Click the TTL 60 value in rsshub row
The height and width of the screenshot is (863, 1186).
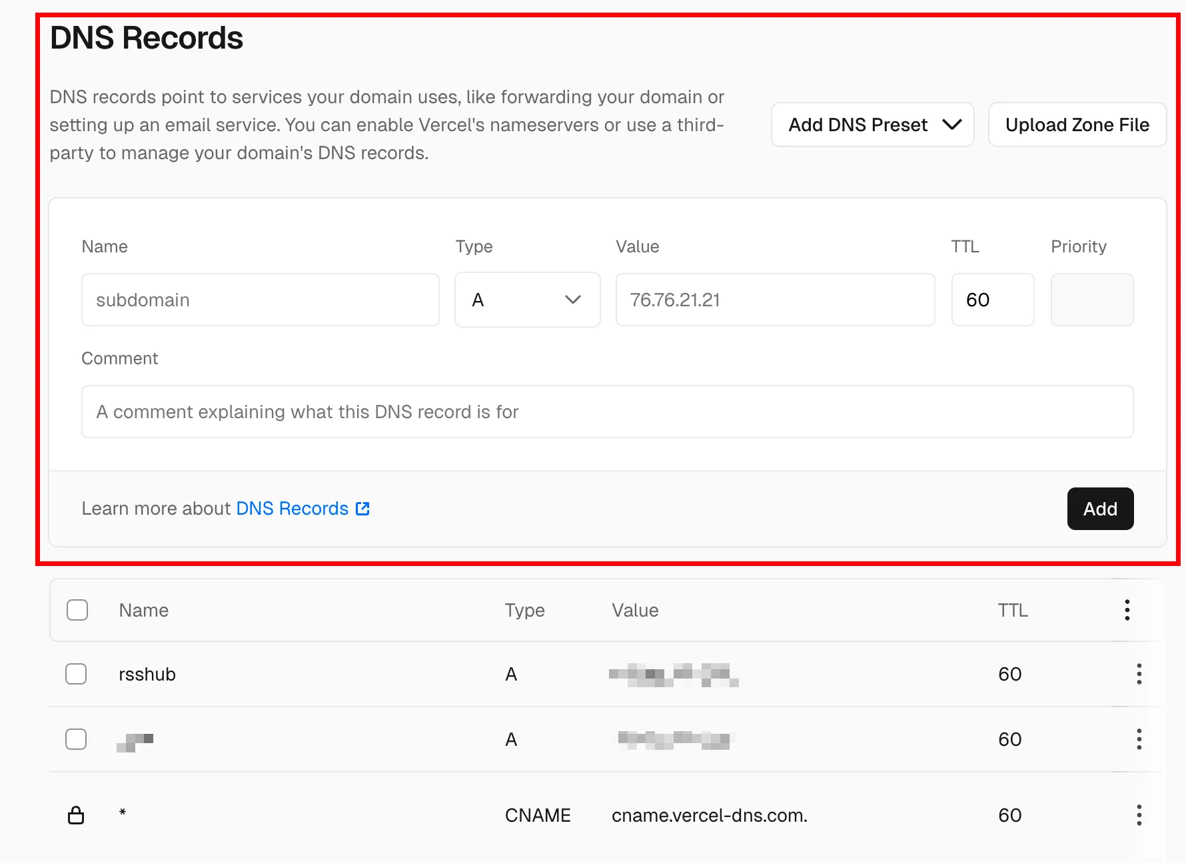tap(1010, 674)
